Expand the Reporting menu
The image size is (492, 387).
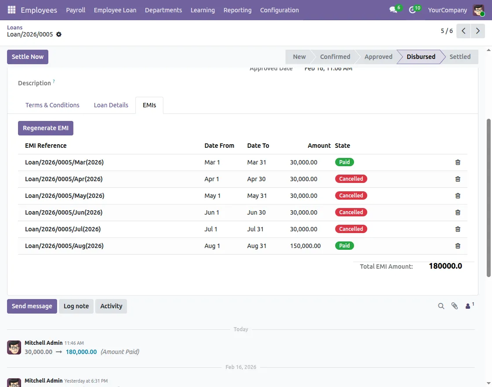(237, 10)
